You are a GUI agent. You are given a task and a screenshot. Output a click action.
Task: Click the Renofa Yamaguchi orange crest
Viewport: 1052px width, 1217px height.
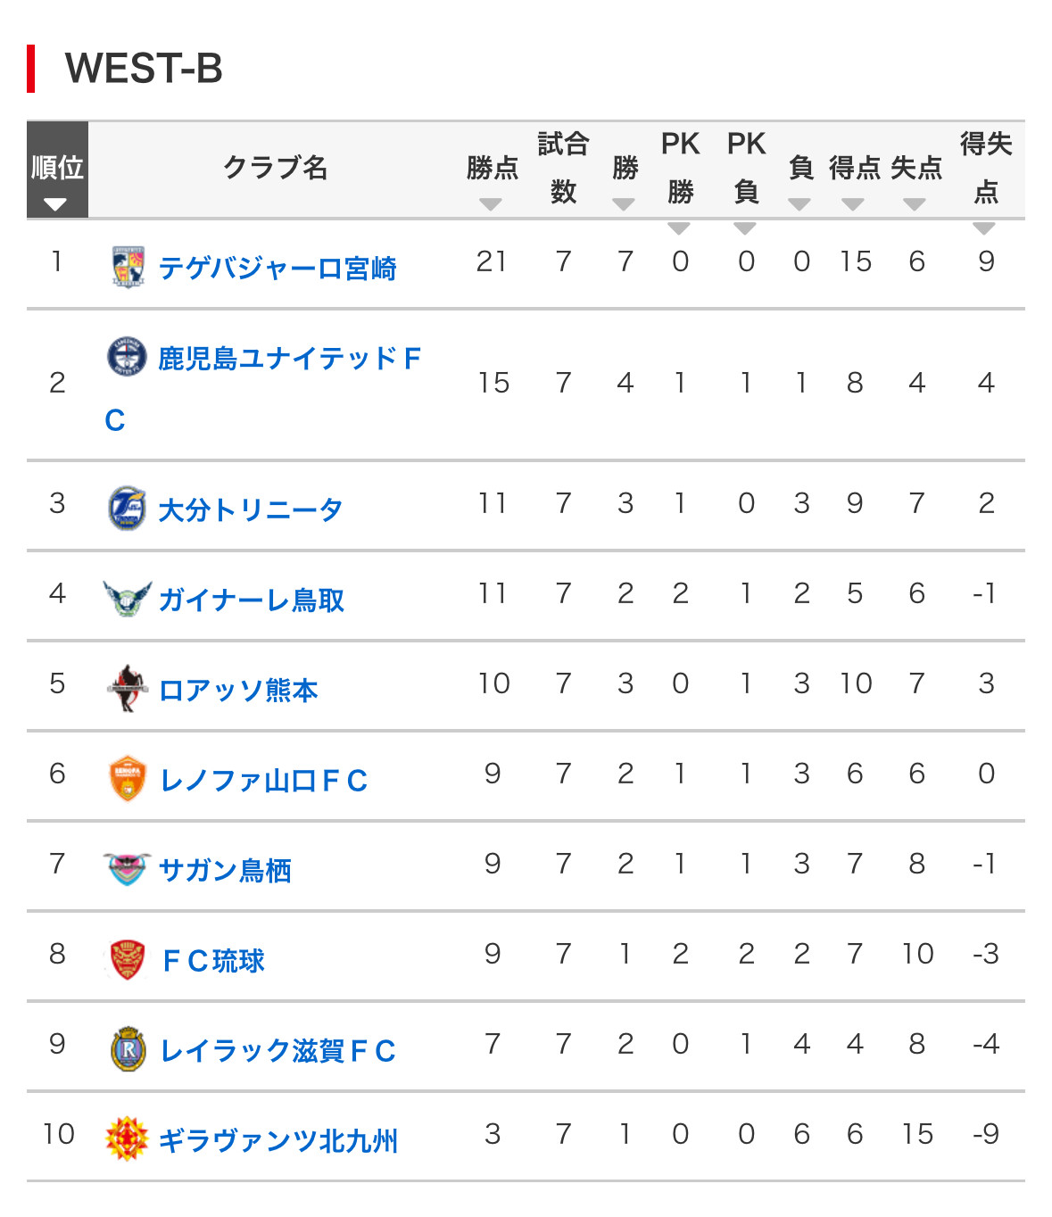tap(128, 779)
